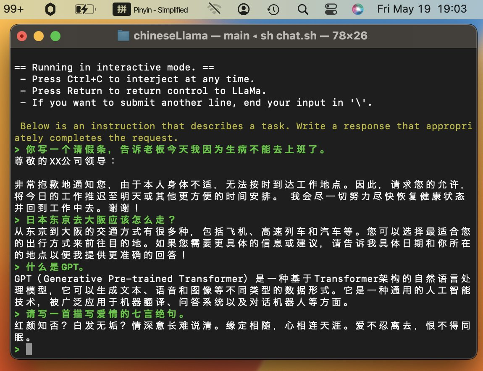
Task: Click the 99+ notification counter in menu bar
Action: pyautogui.click(x=13, y=9)
